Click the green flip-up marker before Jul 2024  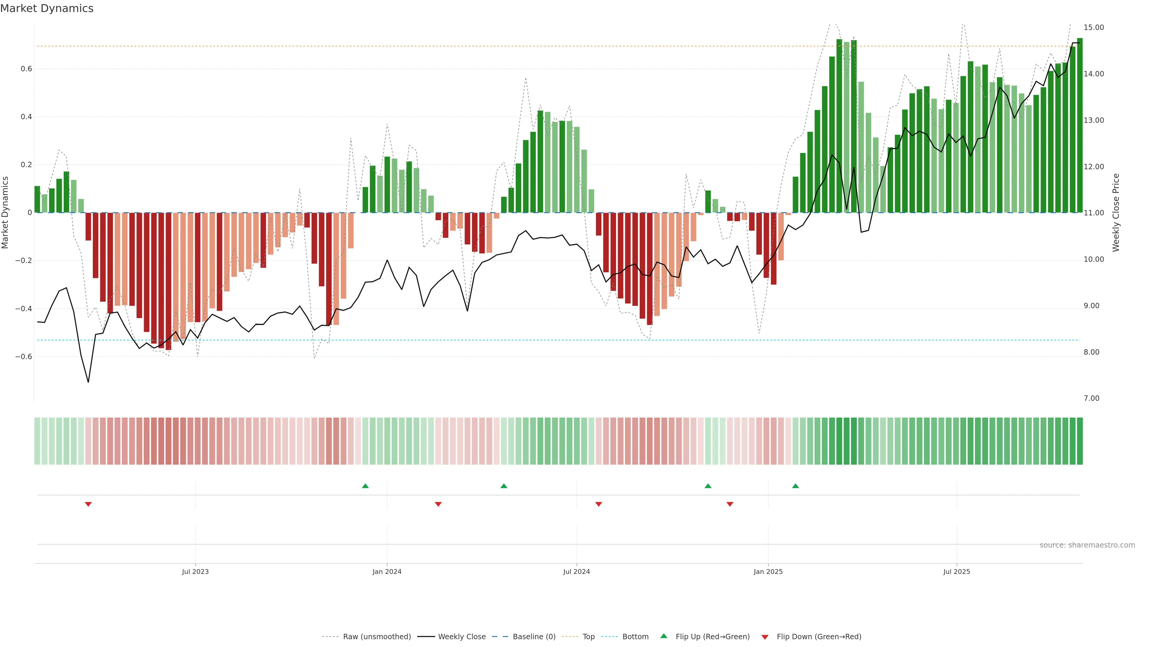(x=504, y=486)
